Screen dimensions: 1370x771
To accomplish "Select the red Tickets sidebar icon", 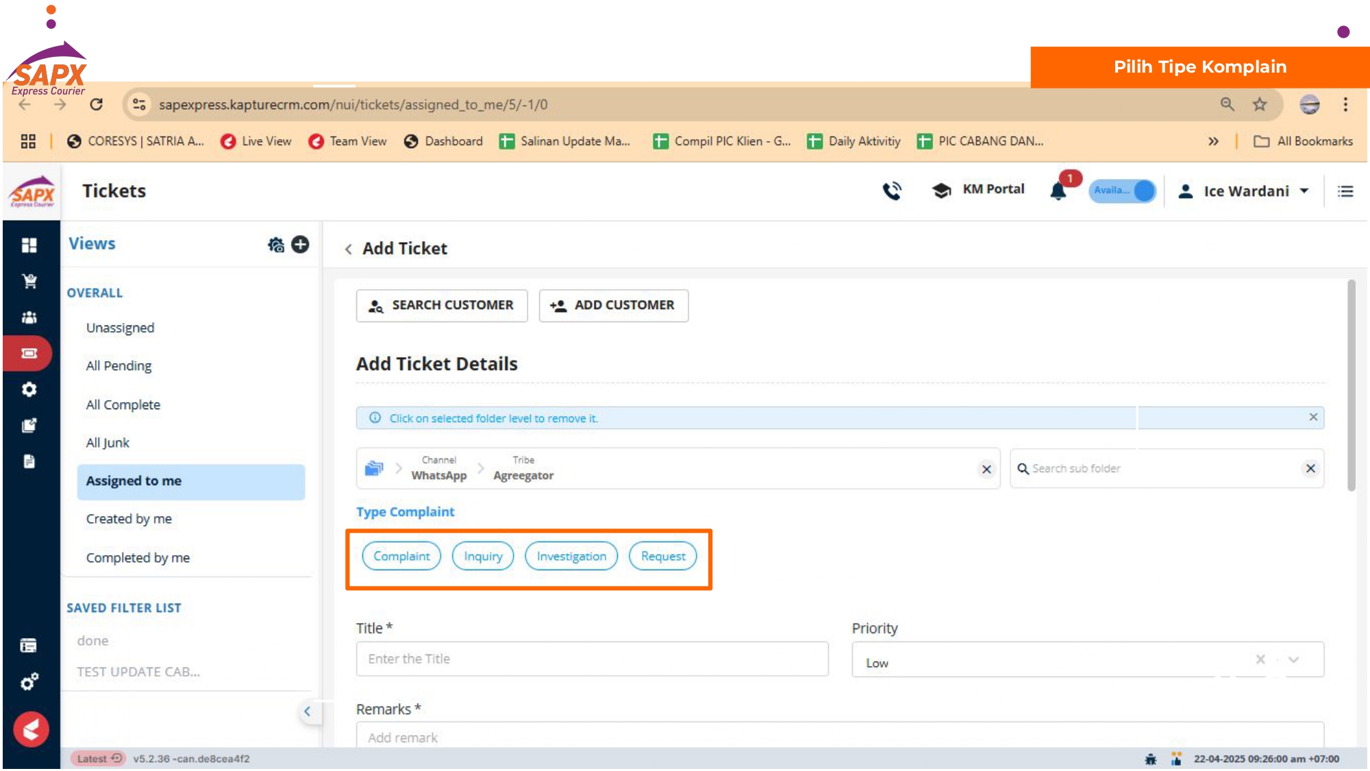I will point(29,354).
